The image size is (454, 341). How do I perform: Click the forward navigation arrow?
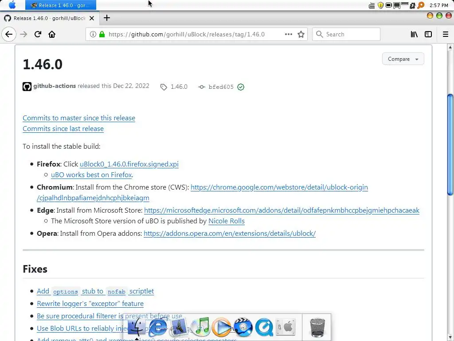(23, 34)
